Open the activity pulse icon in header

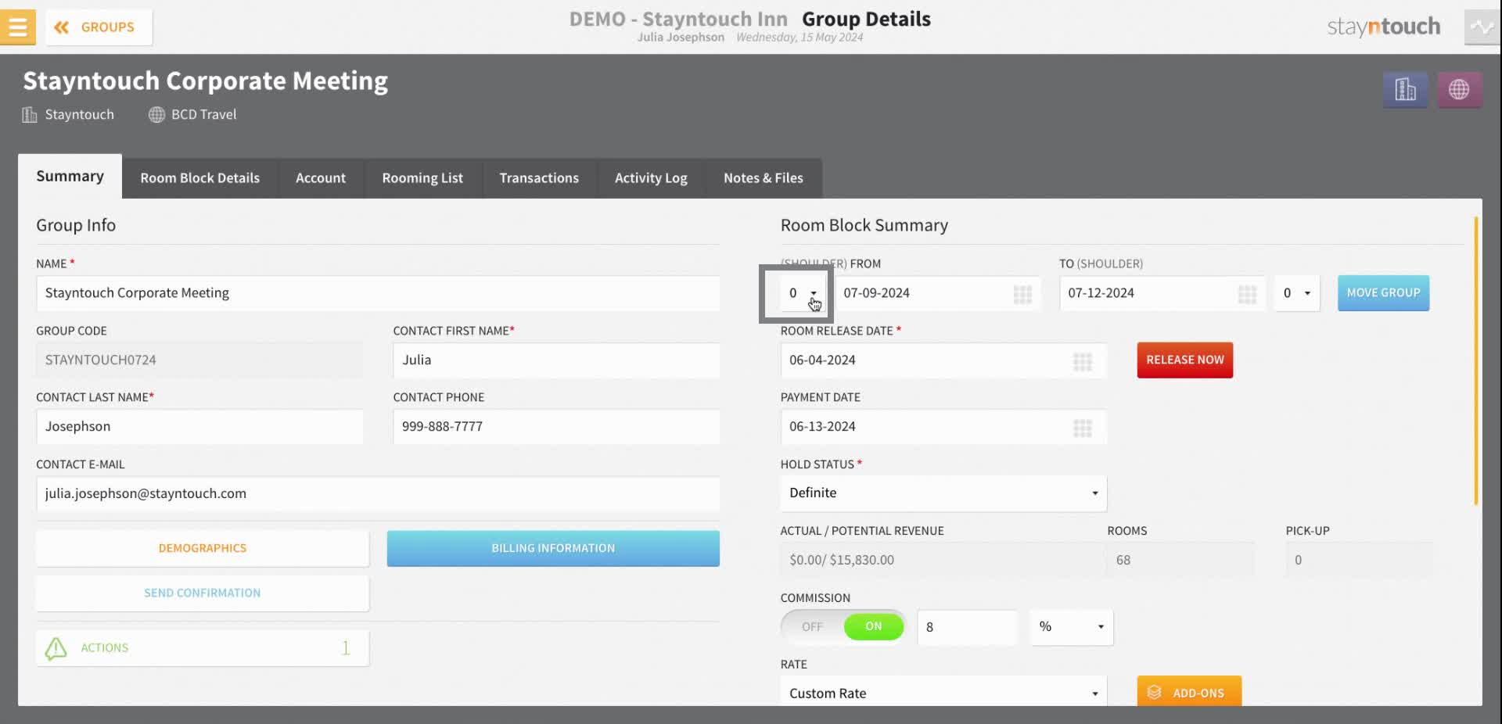(1482, 27)
